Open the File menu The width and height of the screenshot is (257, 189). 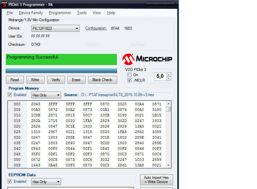[10, 13]
